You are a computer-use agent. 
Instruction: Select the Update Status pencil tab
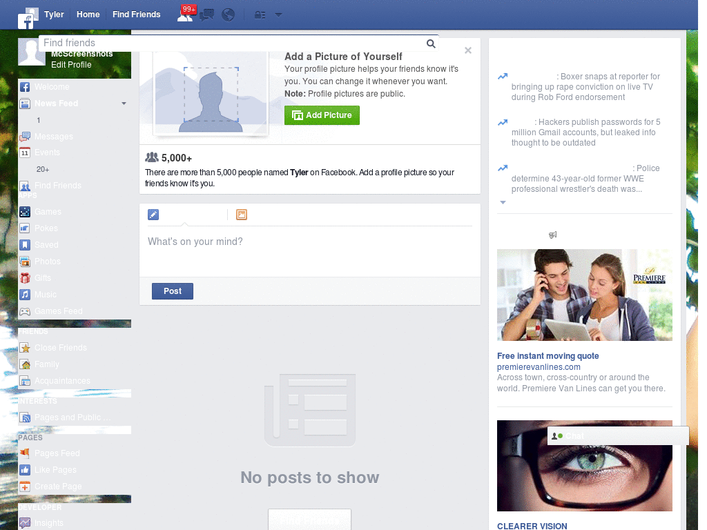[153, 215]
